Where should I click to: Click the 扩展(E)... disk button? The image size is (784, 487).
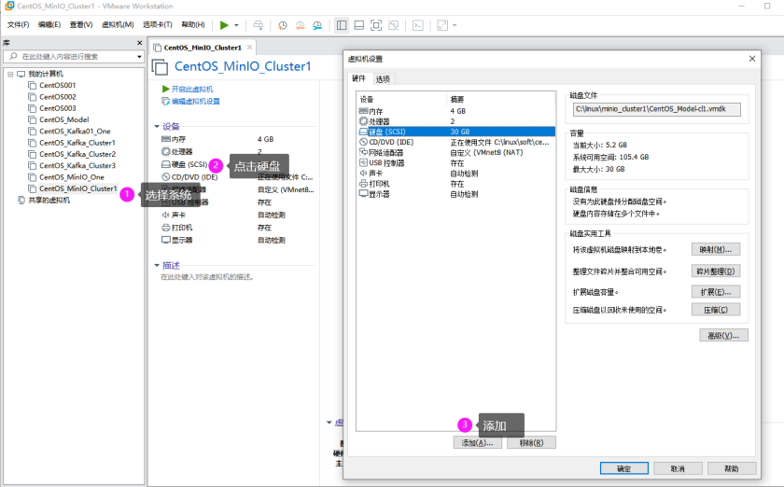pyautogui.click(x=717, y=291)
